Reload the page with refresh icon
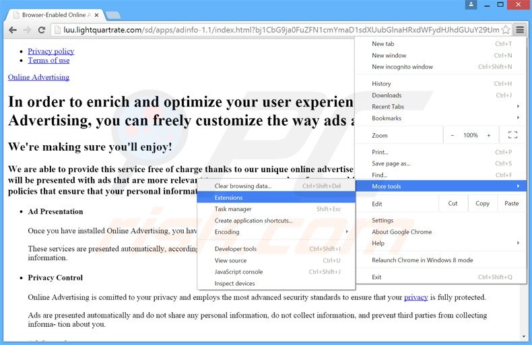 click(41, 30)
